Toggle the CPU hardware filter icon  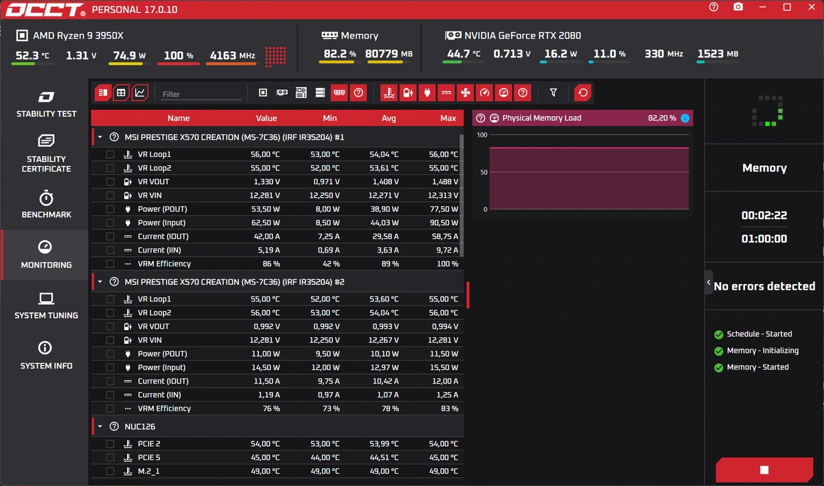pyautogui.click(x=263, y=93)
